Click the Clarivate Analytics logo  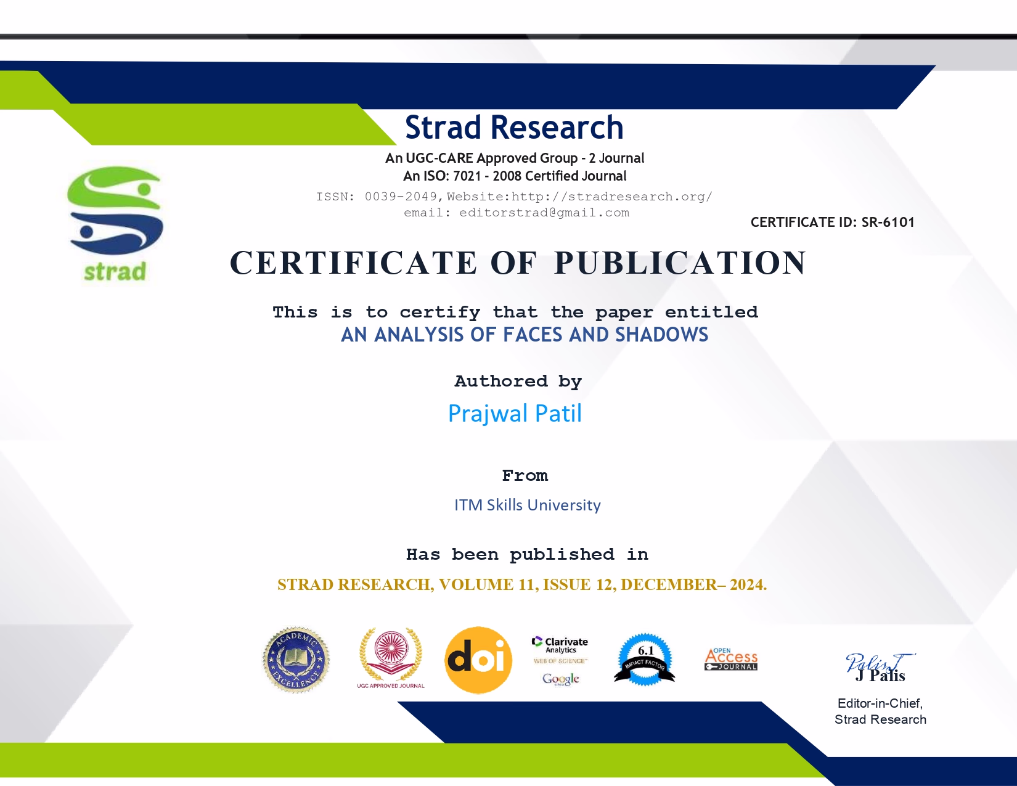pyautogui.click(x=560, y=645)
